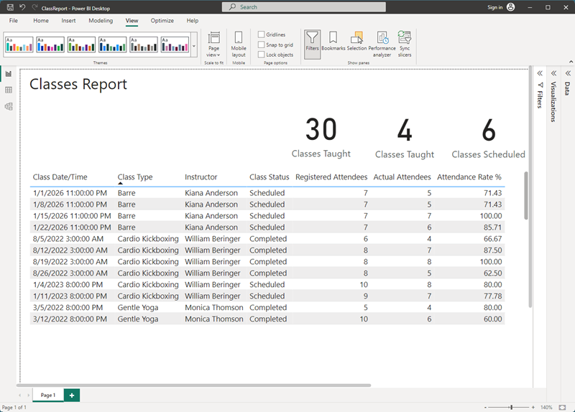575x412 pixels.
Task: Enable the Lock objects checkbox
Action: 261,55
